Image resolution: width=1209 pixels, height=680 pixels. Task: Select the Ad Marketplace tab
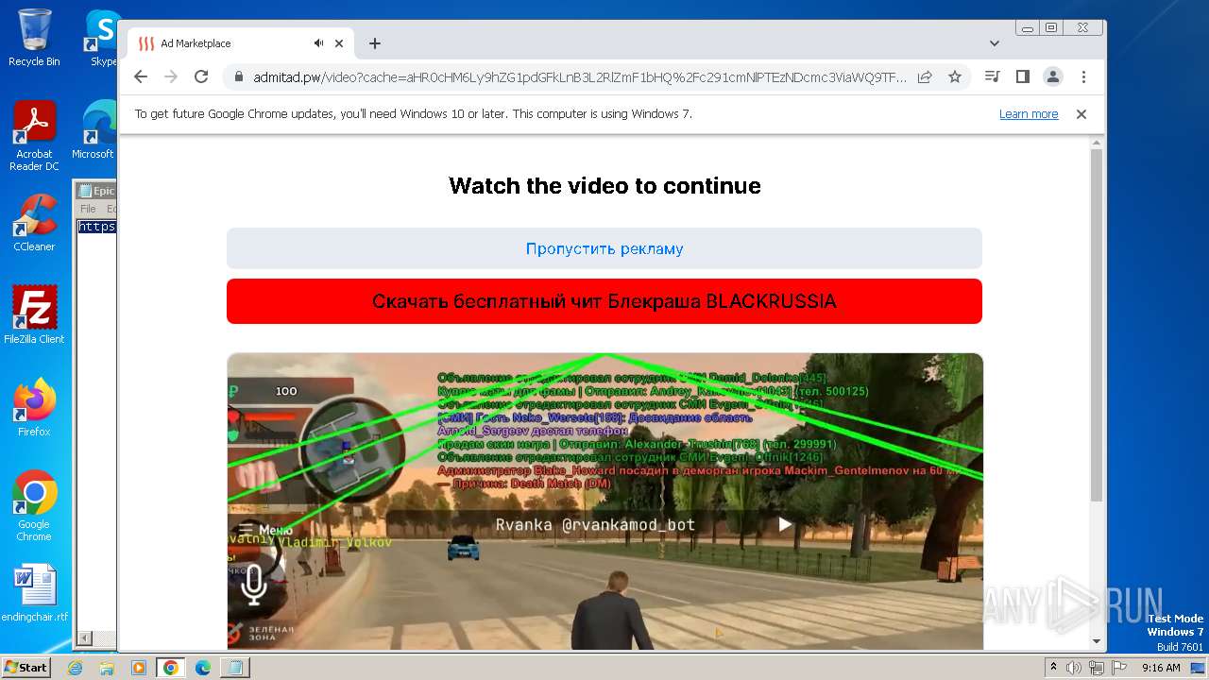pyautogui.click(x=241, y=43)
